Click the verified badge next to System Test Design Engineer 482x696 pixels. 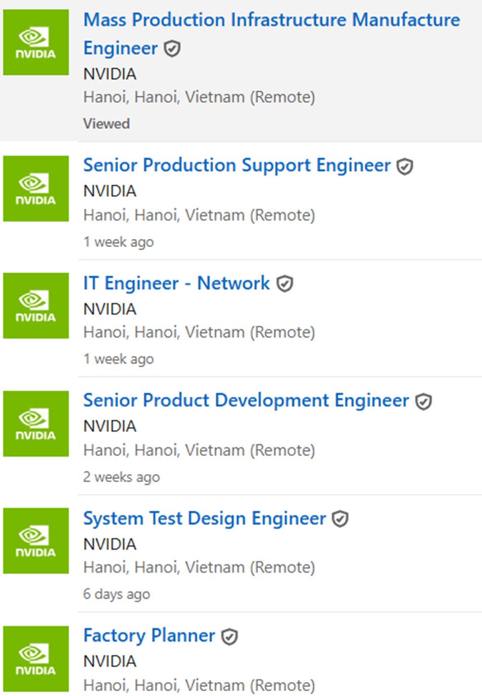point(340,519)
